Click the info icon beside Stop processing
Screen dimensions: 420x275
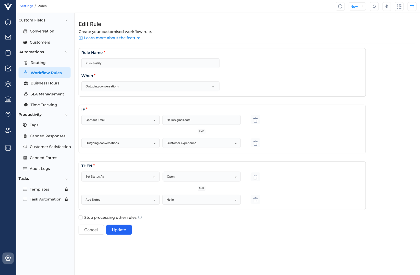point(140,217)
